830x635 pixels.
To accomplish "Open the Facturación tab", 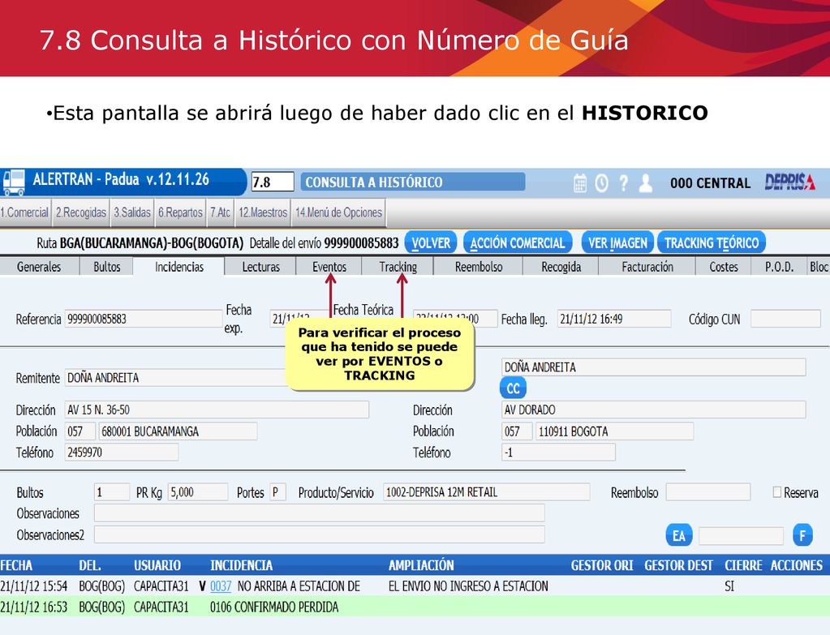I will point(647,267).
